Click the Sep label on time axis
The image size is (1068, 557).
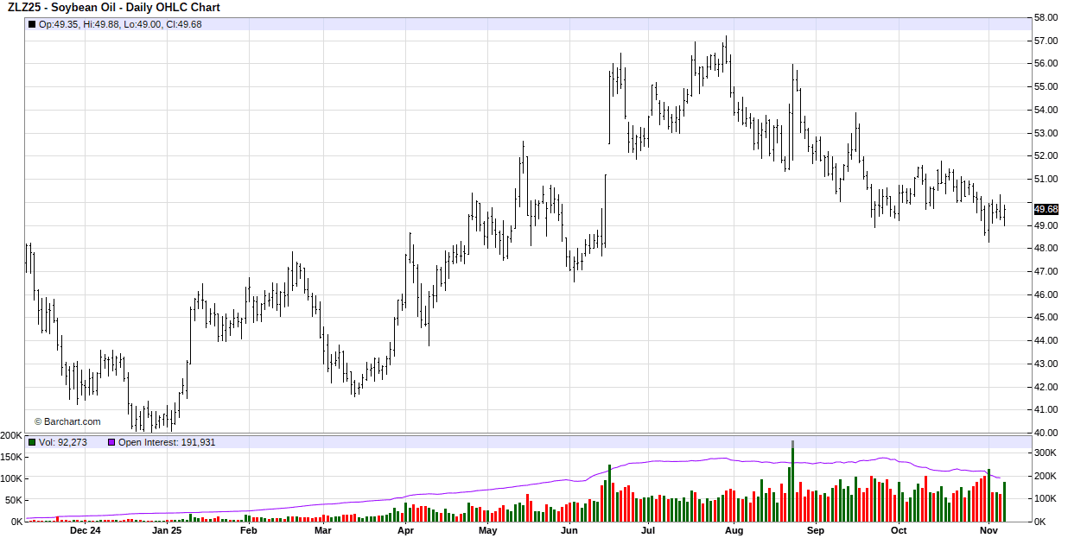pyautogui.click(x=816, y=531)
